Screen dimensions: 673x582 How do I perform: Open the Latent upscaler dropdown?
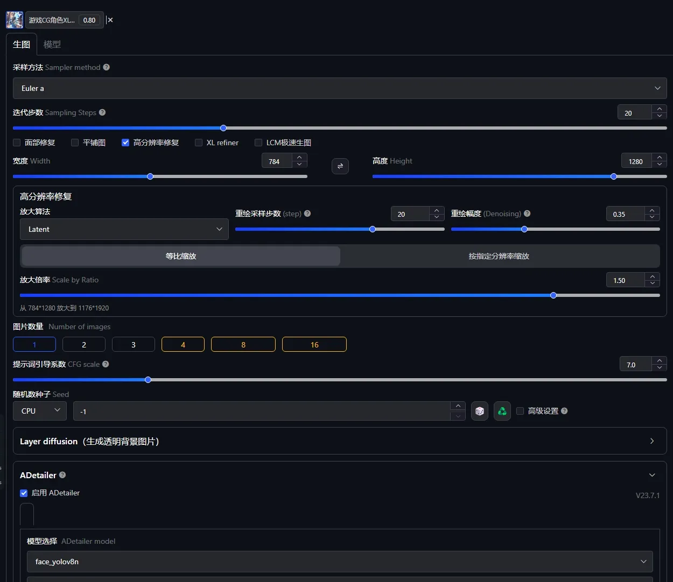pyautogui.click(x=124, y=229)
